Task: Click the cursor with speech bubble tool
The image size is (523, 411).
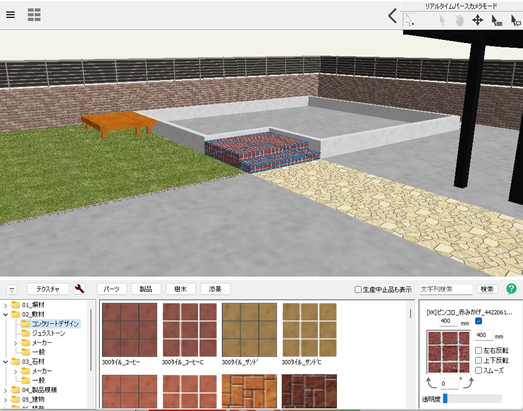Action: (515, 20)
